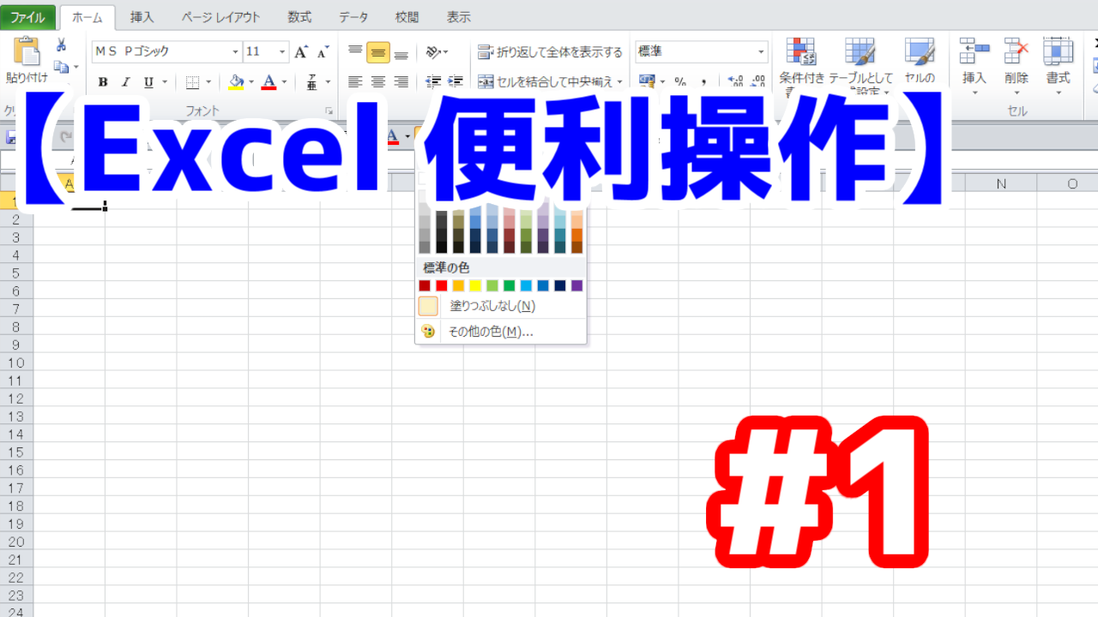1098x617 pixels.
Task: Choose その他の色 (More Colors) option
Action: (501, 332)
